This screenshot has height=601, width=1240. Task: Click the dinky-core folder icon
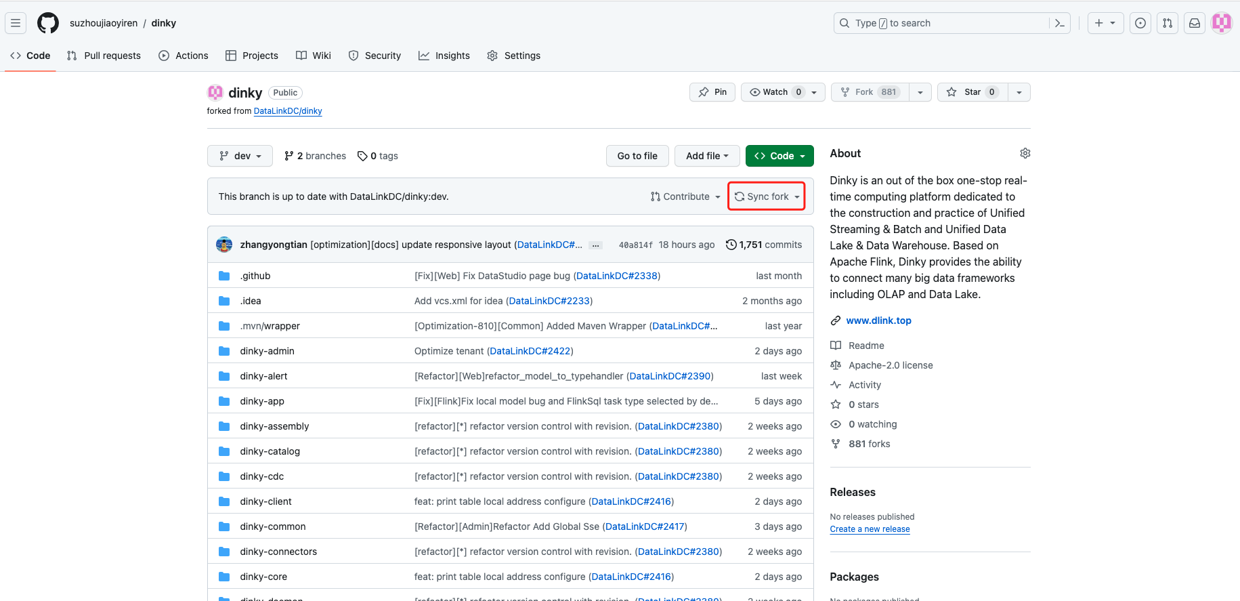[224, 577]
